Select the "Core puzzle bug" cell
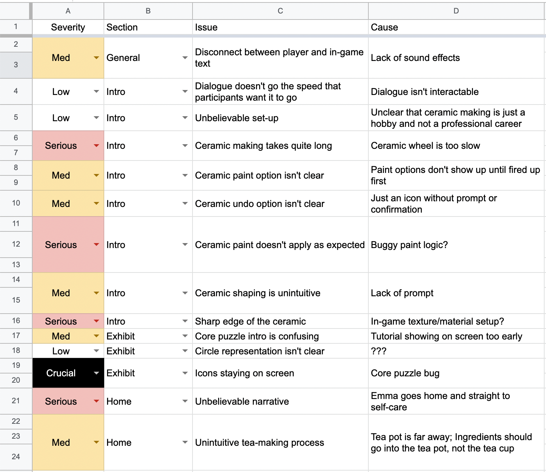 [456, 373]
